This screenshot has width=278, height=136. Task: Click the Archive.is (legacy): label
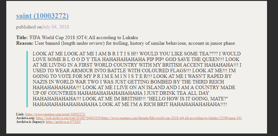(x=30, y=122)
